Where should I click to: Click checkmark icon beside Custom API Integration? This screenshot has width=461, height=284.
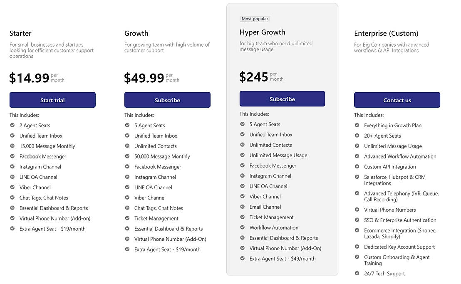coord(357,167)
